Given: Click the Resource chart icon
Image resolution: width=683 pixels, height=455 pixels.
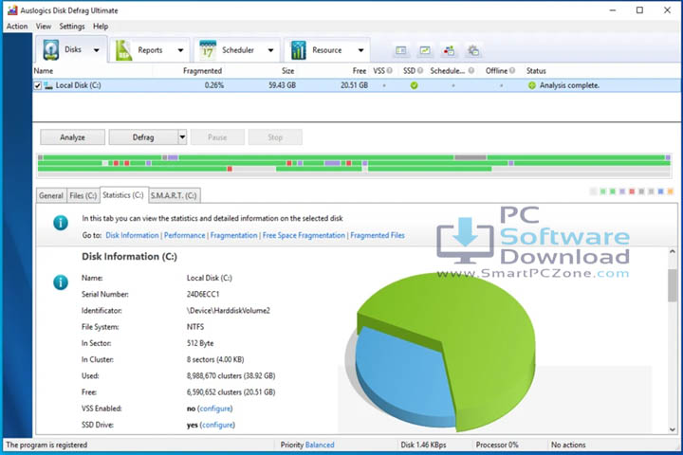Looking at the screenshot, I should coord(299,50).
